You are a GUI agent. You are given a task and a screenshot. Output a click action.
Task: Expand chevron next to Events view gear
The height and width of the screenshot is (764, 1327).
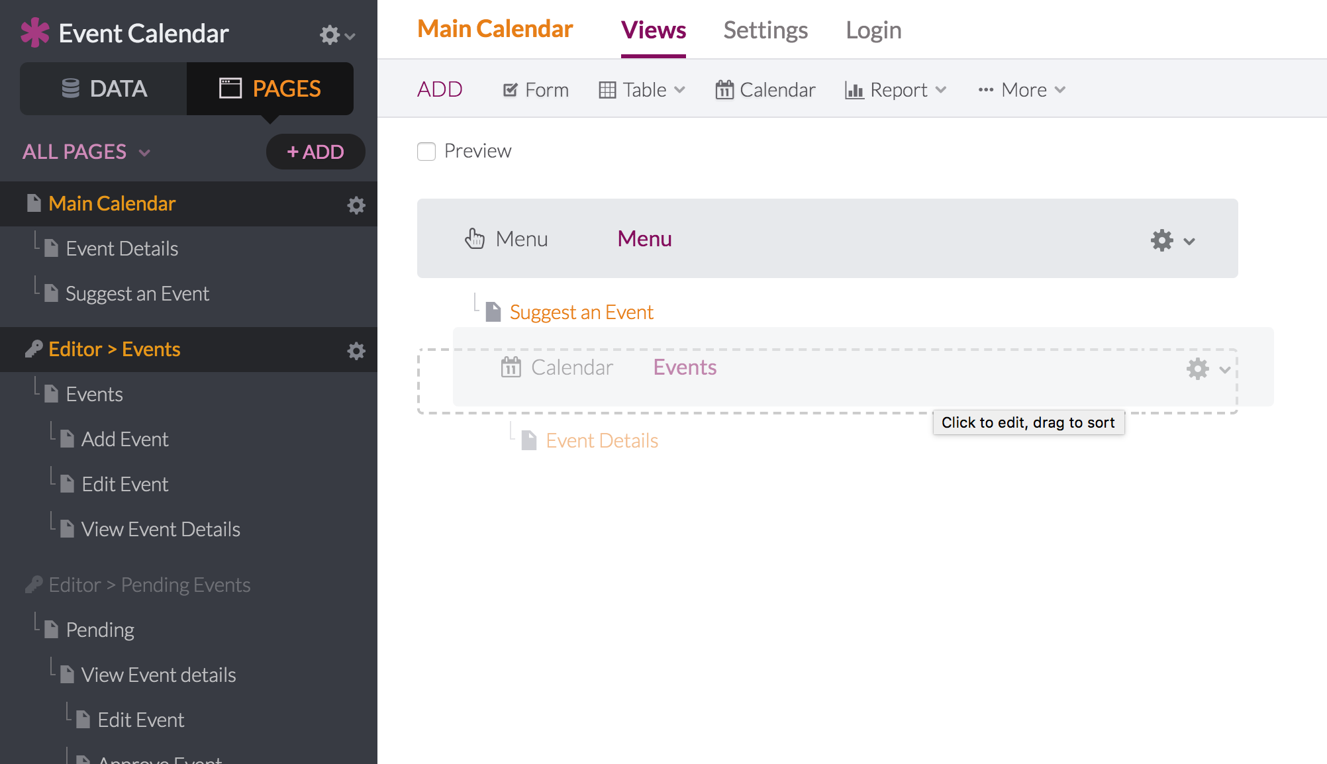[x=1224, y=370]
